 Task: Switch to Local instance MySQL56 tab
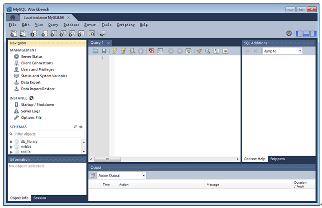[43, 18]
